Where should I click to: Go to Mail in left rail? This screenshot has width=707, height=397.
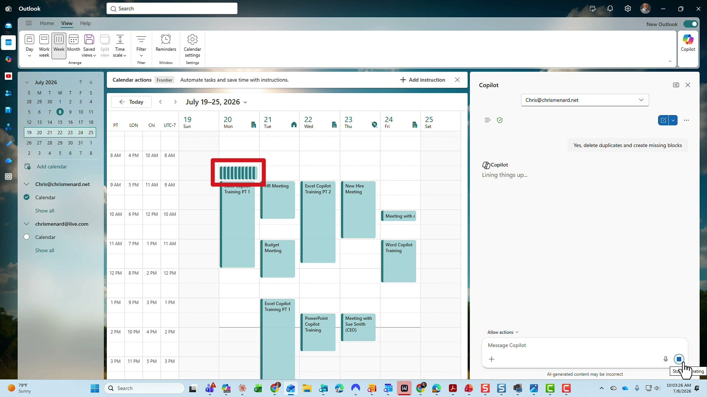[x=8, y=26]
